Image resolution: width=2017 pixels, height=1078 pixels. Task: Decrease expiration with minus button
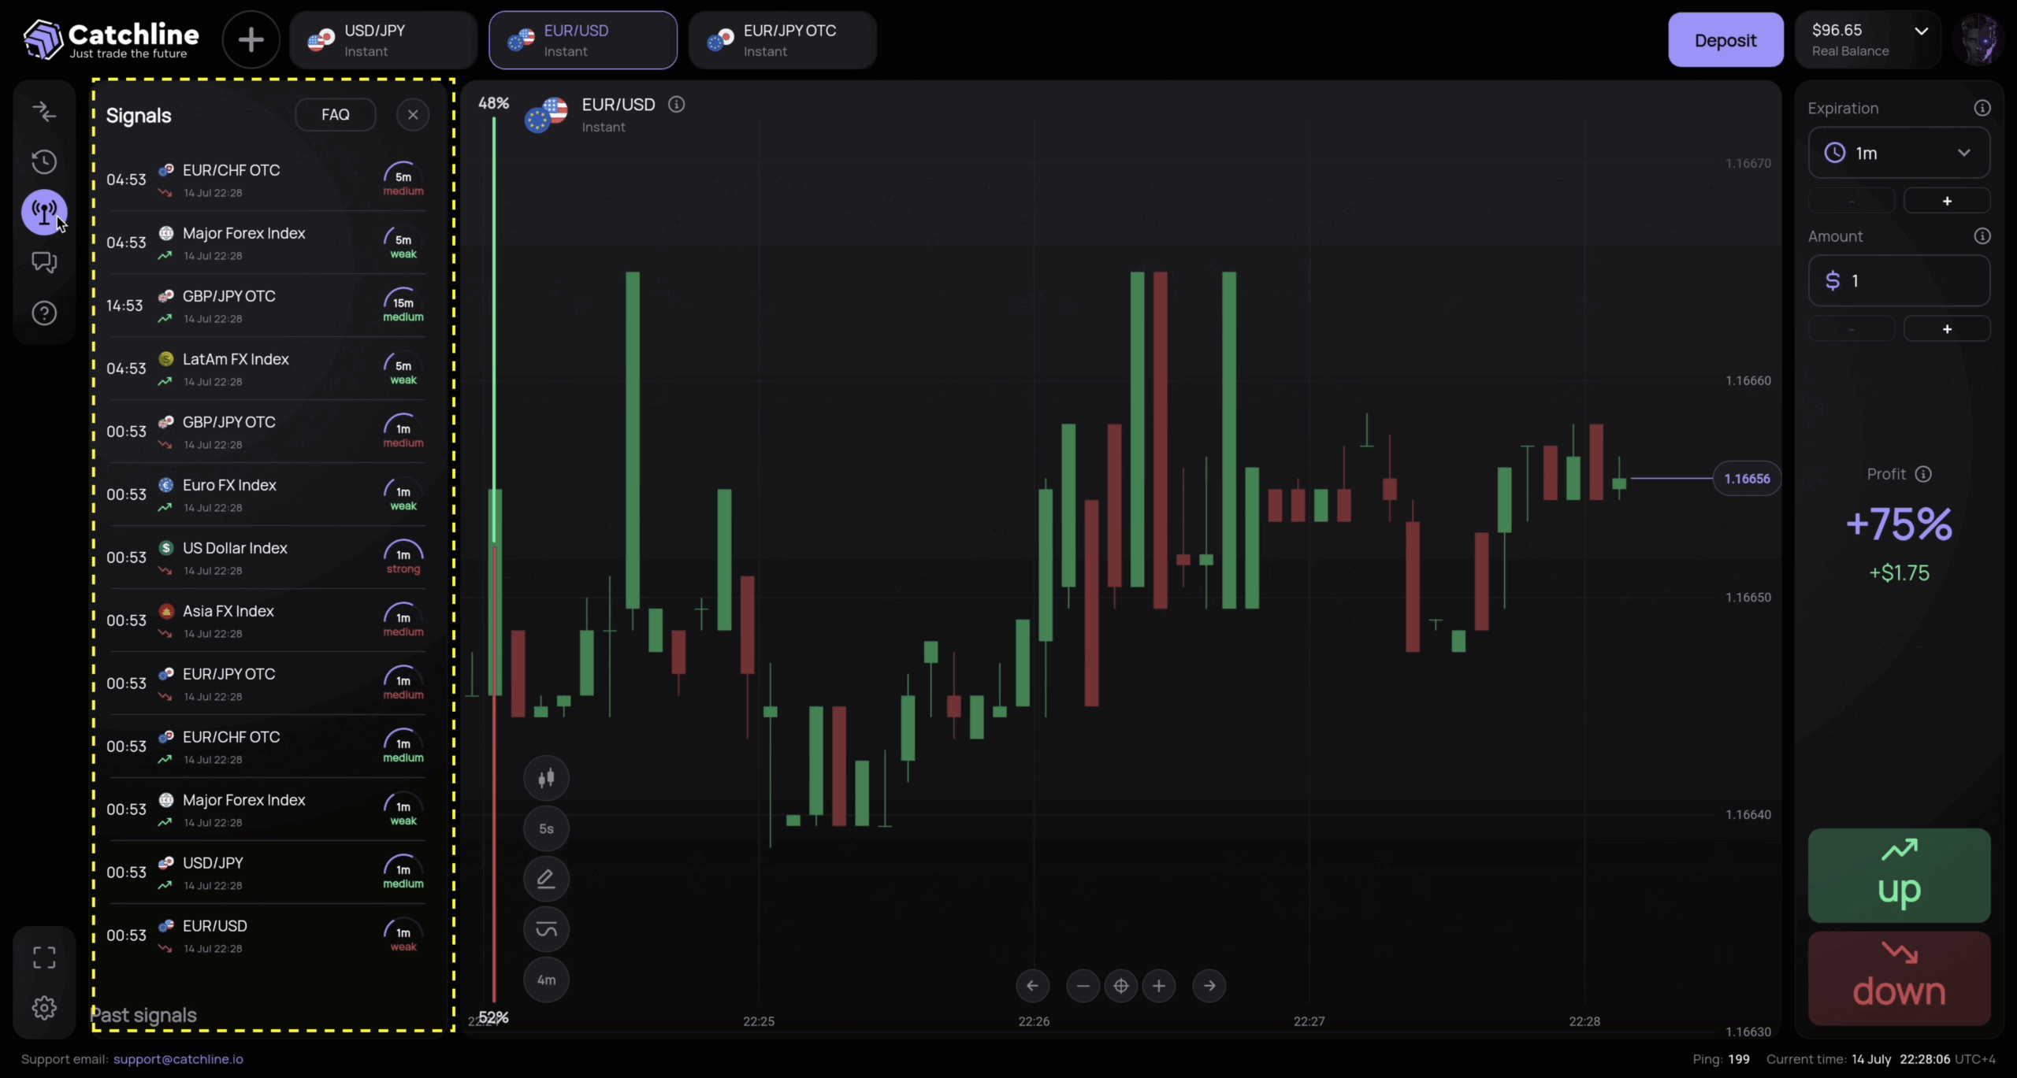click(1852, 201)
